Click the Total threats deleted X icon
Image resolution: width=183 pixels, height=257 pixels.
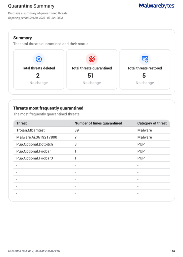[x=39, y=59]
